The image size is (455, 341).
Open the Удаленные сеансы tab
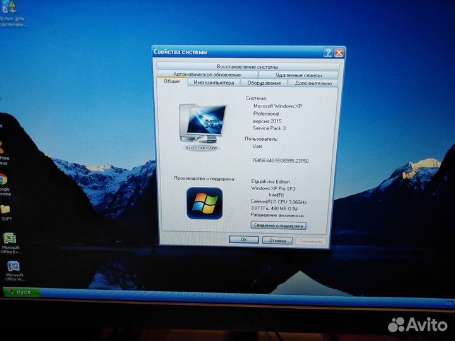coord(298,75)
